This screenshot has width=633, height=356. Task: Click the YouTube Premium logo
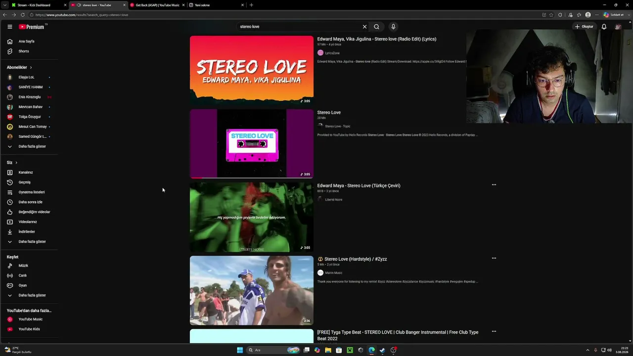(x=33, y=27)
